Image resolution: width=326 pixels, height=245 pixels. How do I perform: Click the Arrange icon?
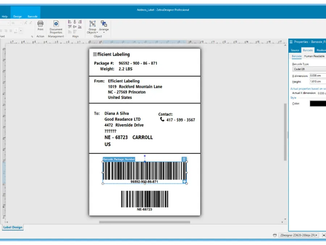(104, 24)
